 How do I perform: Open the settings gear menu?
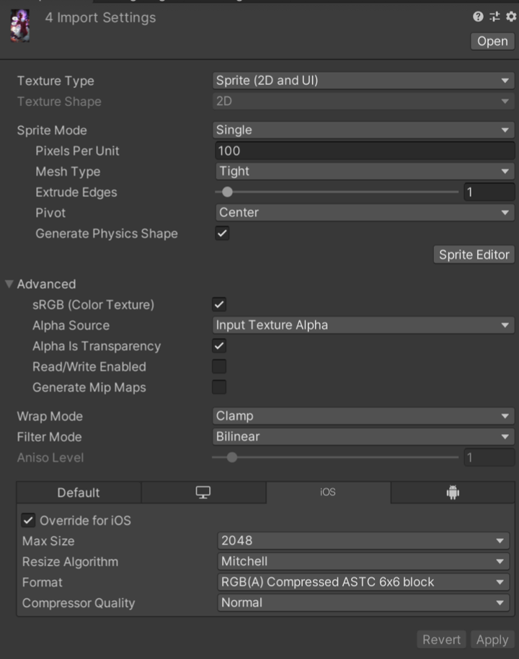(x=511, y=17)
